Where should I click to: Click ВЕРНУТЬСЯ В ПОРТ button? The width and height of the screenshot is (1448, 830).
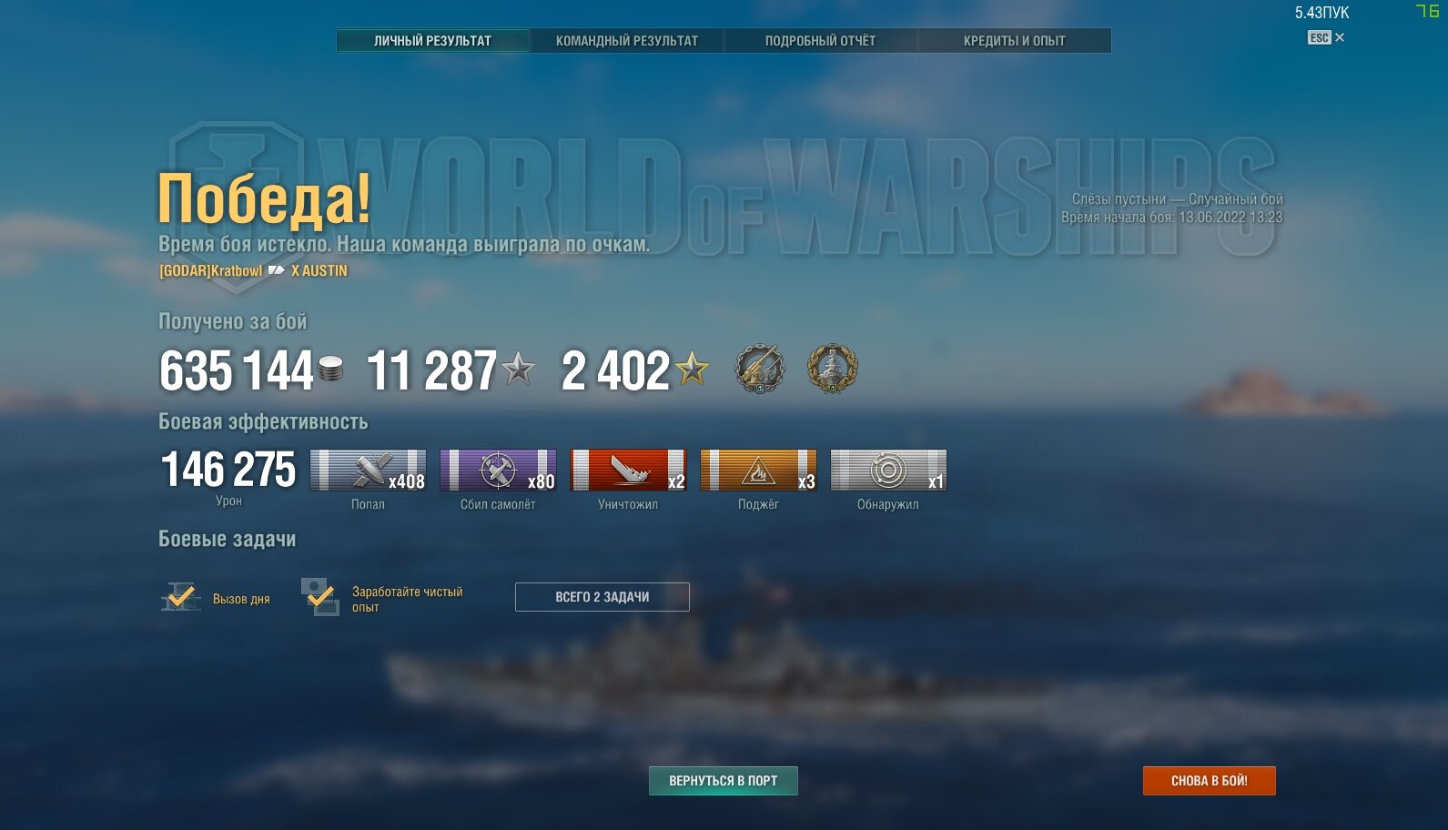point(724,781)
